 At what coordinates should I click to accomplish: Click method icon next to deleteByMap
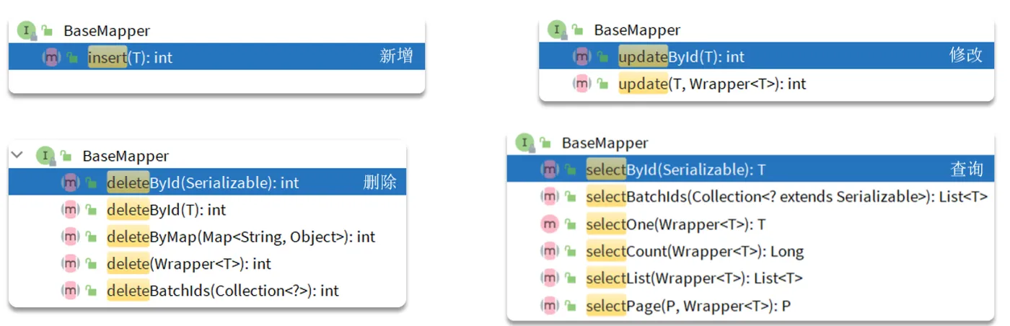tap(70, 237)
